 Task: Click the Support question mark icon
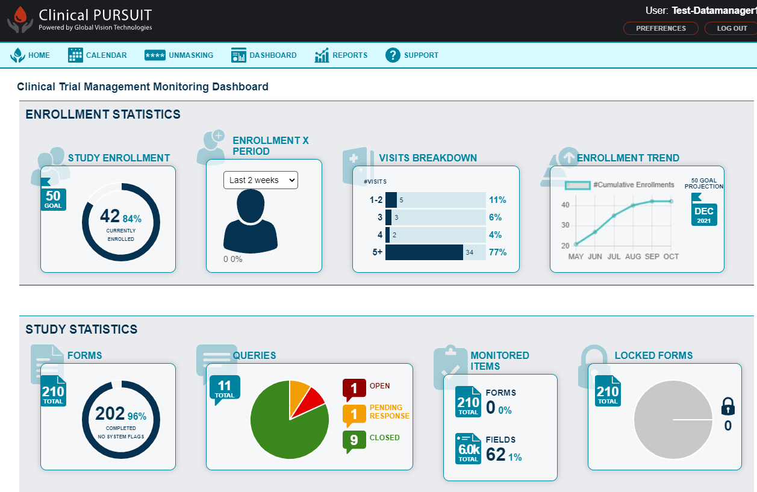[x=393, y=55]
